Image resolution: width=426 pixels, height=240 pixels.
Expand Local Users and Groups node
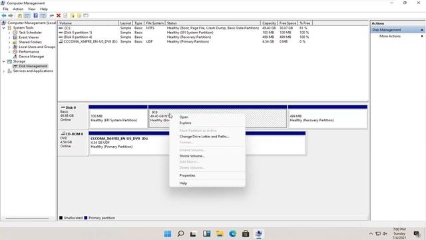(9, 47)
